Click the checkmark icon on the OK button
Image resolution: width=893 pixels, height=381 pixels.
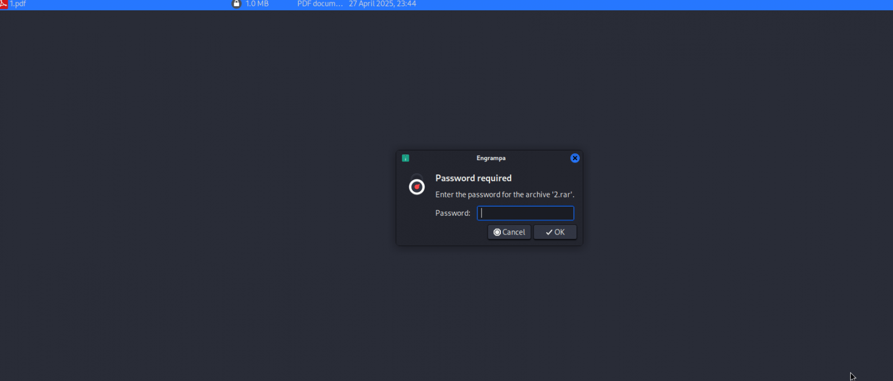tap(549, 232)
